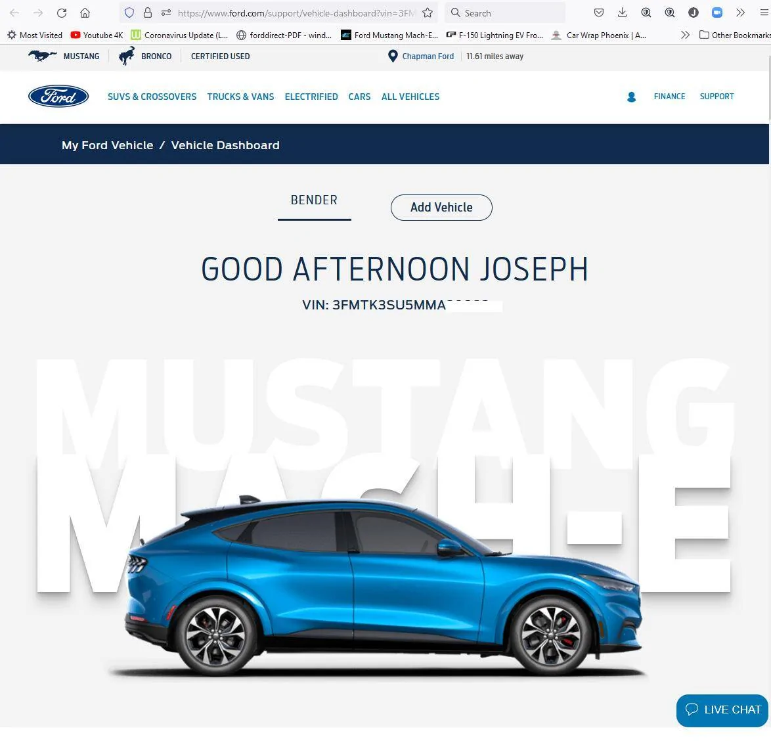This screenshot has width=771, height=745.
Task: Open the Ford Mustang Mach-E bookmark
Action: click(389, 35)
